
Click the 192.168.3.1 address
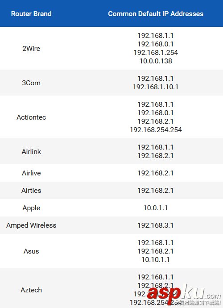click(x=156, y=225)
